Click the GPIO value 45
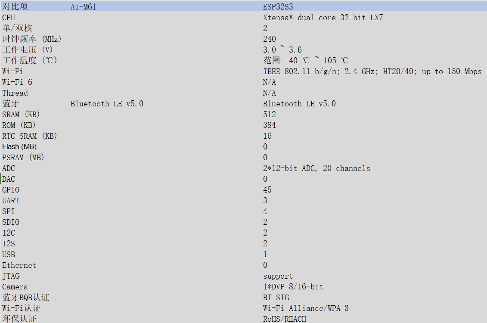The height and width of the screenshot is (323, 487). pyautogui.click(x=267, y=190)
